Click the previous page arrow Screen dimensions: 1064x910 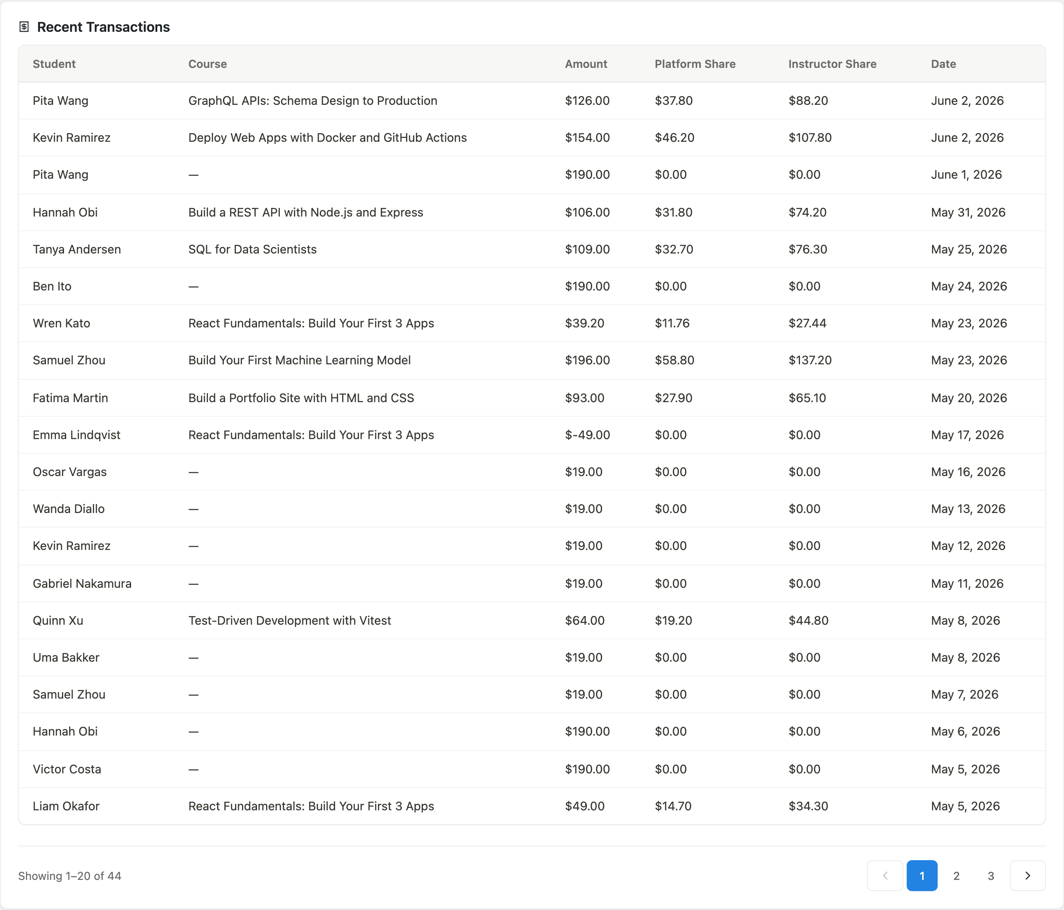pos(885,876)
